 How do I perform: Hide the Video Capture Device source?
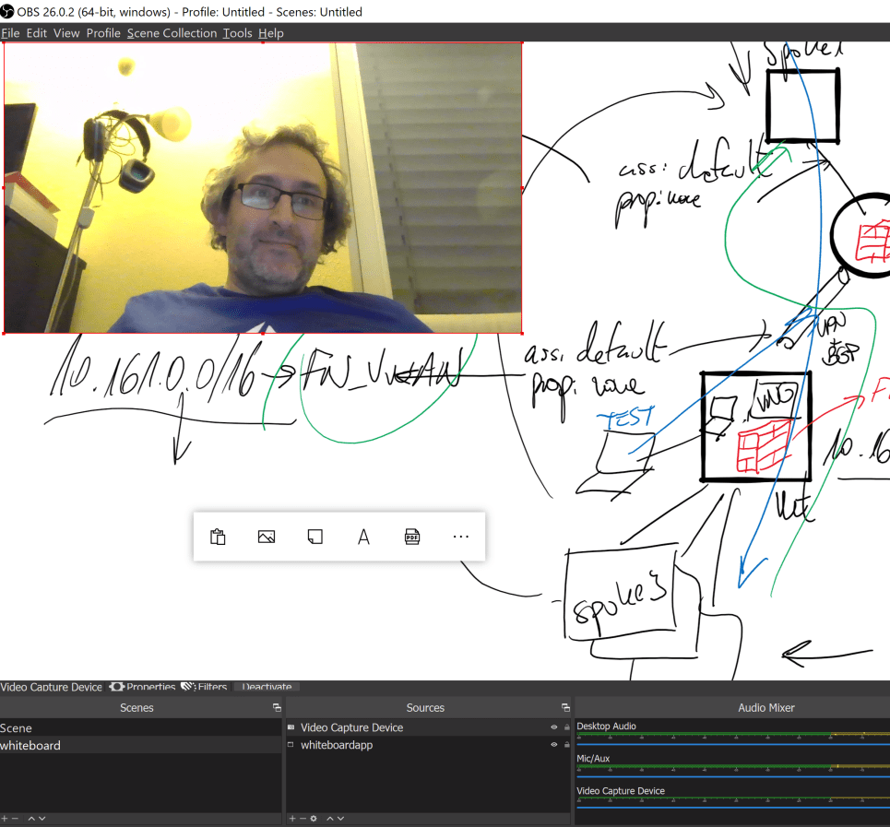(x=552, y=727)
